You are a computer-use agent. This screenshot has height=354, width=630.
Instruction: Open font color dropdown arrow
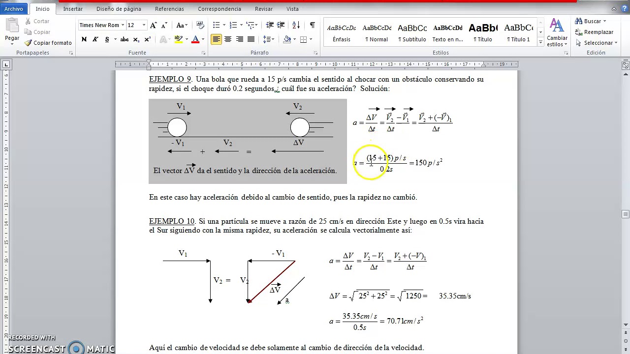pos(203,39)
